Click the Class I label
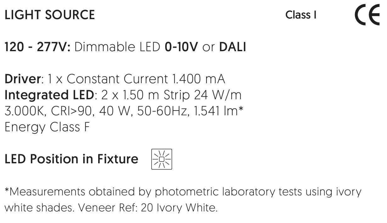The image size is (387, 223). tap(301, 15)
